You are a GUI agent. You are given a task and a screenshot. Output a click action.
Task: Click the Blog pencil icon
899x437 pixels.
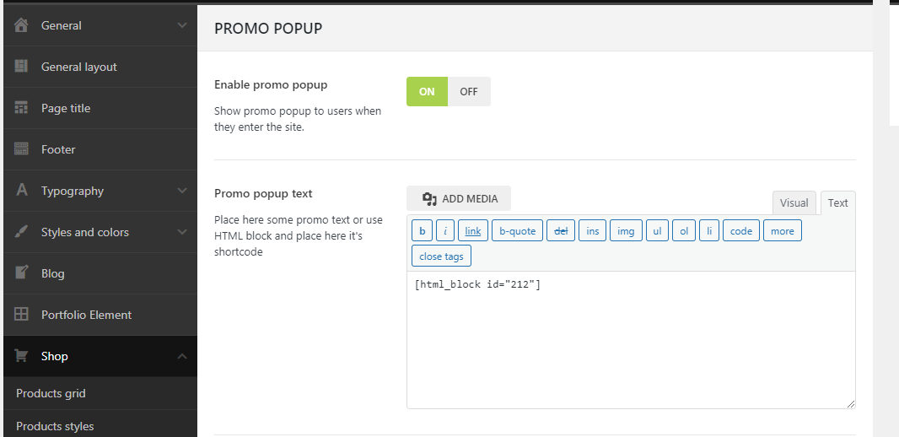click(21, 273)
